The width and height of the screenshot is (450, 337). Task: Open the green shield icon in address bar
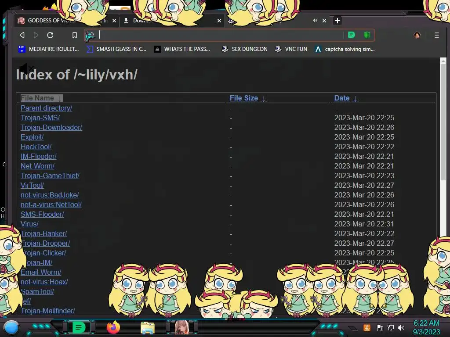[367, 35]
